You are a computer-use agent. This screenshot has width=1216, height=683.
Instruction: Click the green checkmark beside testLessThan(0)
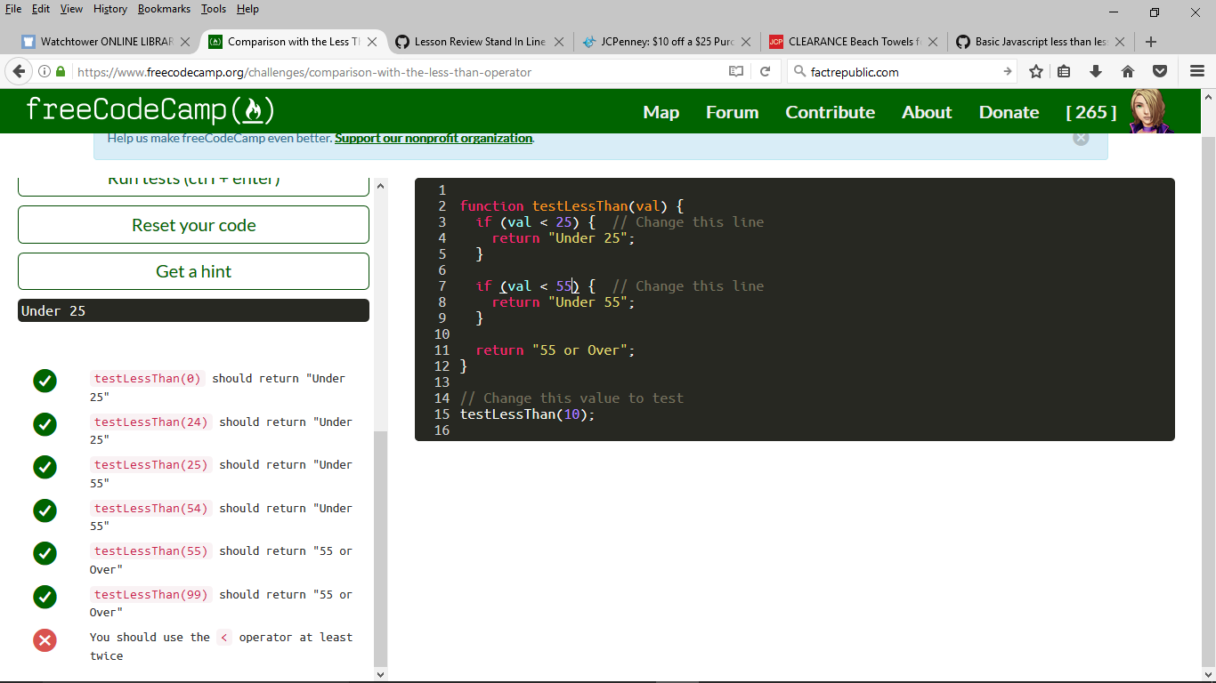click(x=45, y=381)
